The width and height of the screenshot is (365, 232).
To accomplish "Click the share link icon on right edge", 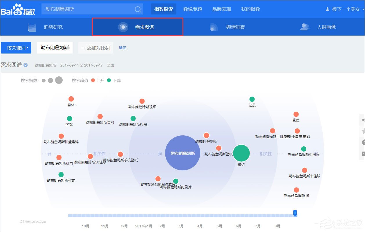I will (x=363, y=120).
